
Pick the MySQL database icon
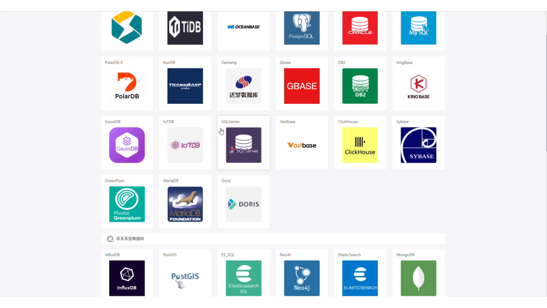point(418,27)
